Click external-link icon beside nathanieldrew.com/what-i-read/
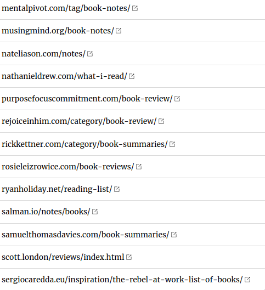The image size is (265, 290). (x=132, y=76)
